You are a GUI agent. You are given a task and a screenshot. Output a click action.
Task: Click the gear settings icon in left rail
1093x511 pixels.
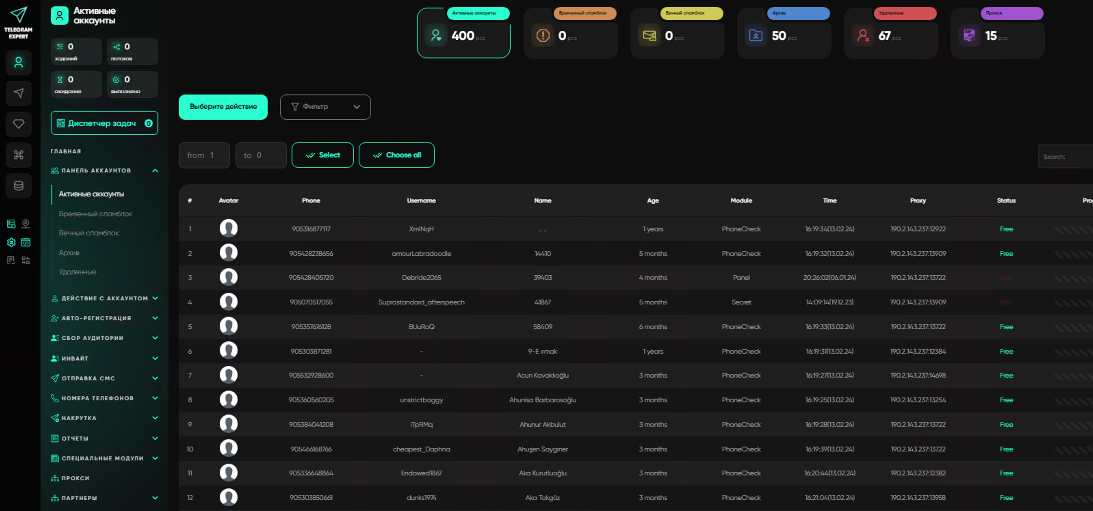[x=11, y=242]
